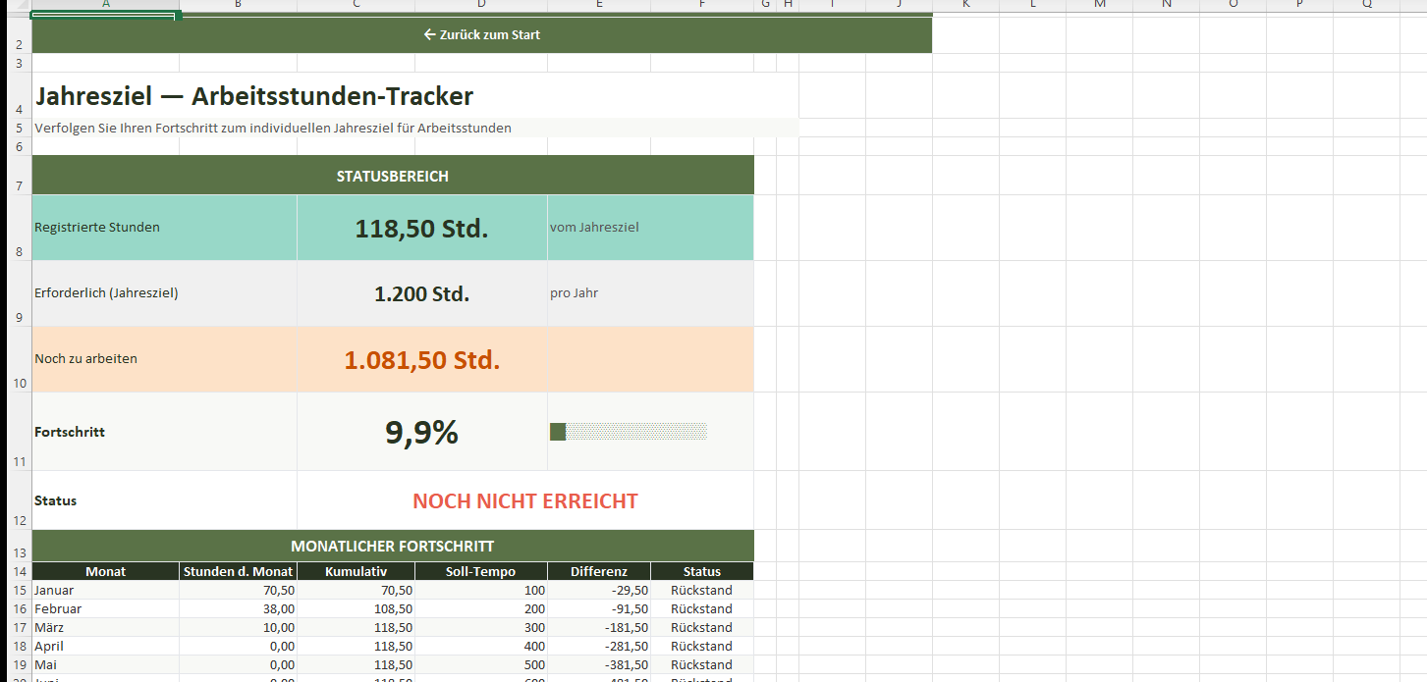Click the NOCH NICHT ERREICHT status text
Image resolution: width=1427 pixels, height=682 pixels.
(524, 501)
